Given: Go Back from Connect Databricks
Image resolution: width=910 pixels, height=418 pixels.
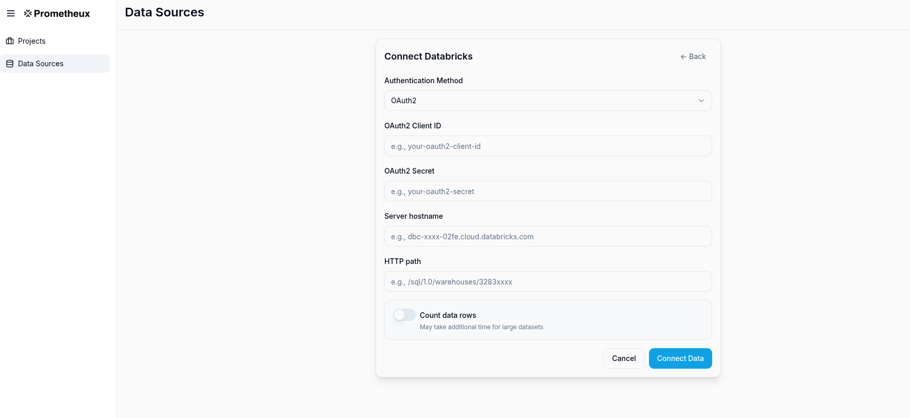Looking at the screenshot, I should pyautogui.click(x=693, y=56).
